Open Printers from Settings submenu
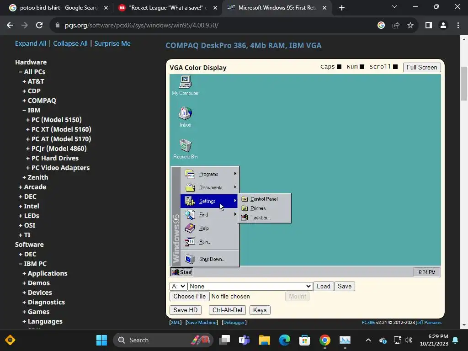This screenshot has height=351, width=468. (x=264, y=208)
